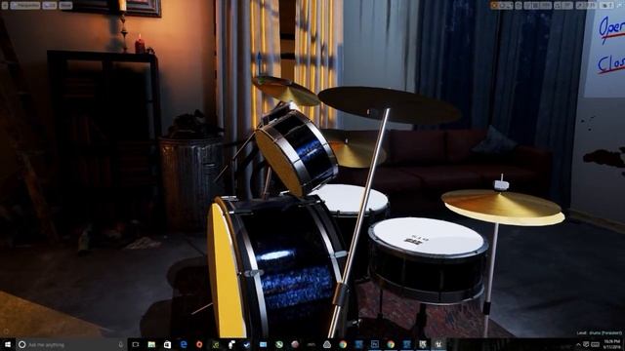Screen dimensions: 625x351
Task: Open the Show flags menu
Action: pos(65,5)
